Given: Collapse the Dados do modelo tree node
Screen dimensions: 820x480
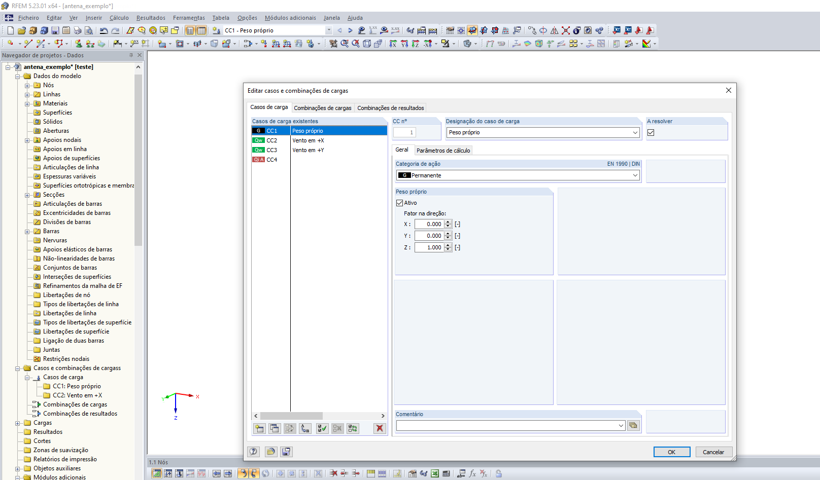Looking at the screenshot, I should [18, 76].
